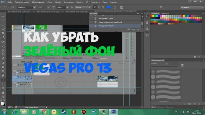Select the Hand tool
The height and width of the screenshot is (115, 205).
click(x=3, y=93)
